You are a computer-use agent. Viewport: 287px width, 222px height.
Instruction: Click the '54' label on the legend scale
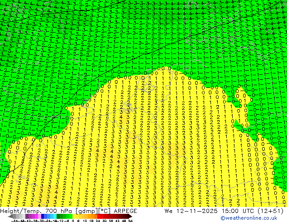point(130,221)
